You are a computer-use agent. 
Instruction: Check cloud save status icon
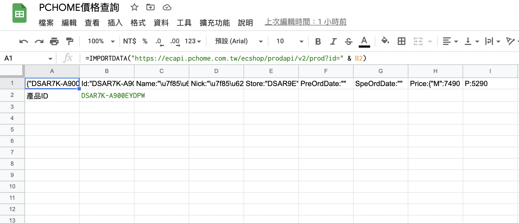point(167,8)
